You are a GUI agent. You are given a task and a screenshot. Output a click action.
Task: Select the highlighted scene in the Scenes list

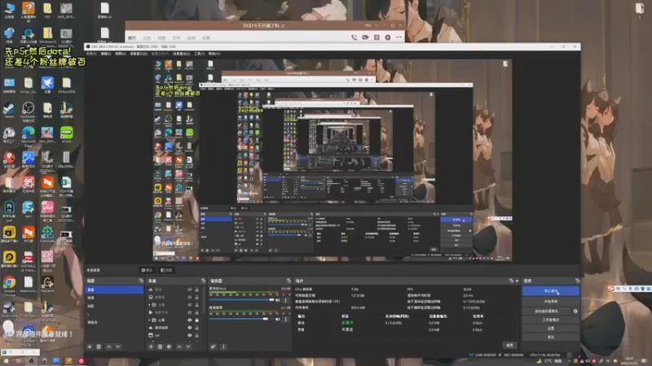pyautogui.click(x=114, y=290)
